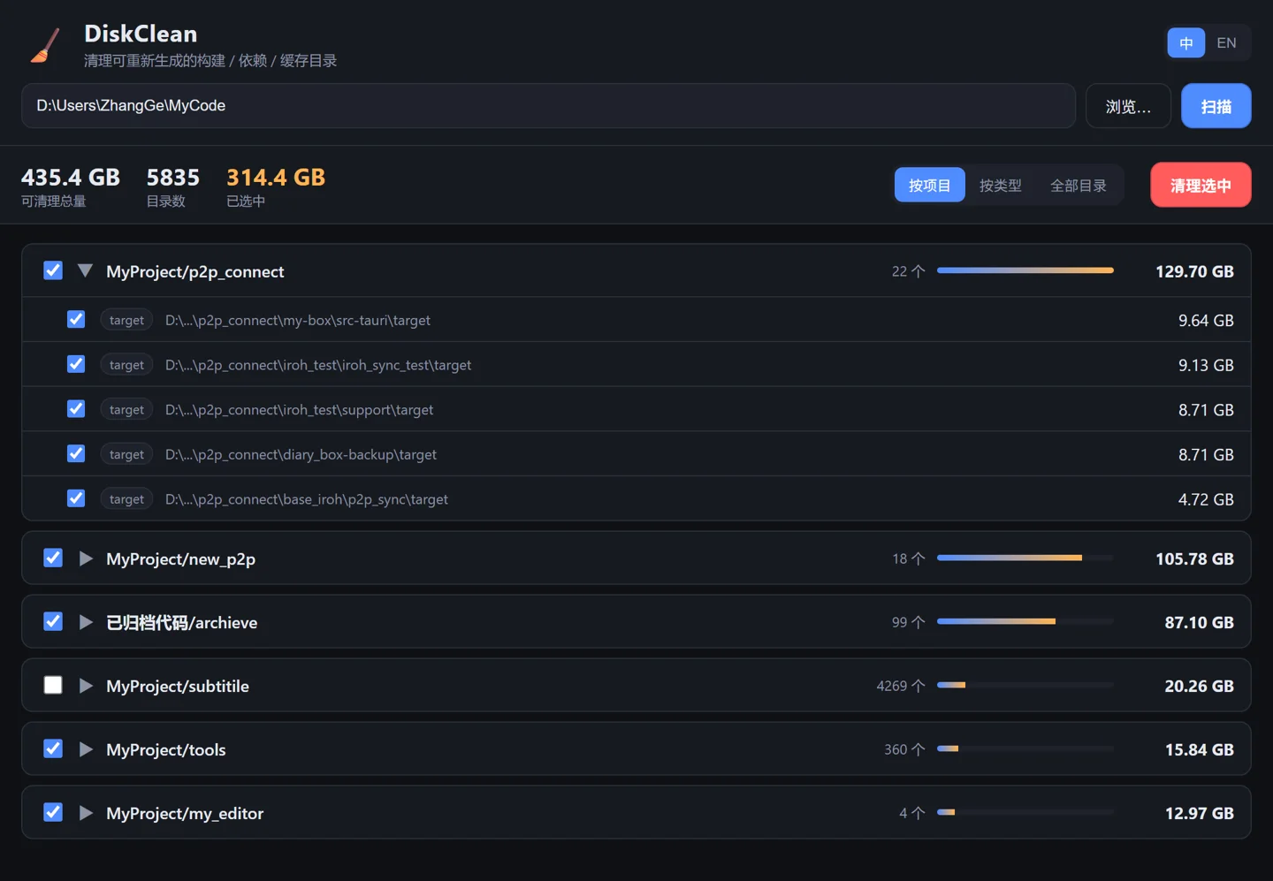Expand the MyProject/tools group
Viewport: 1273px width, 881px height.
tap(86, 749)
